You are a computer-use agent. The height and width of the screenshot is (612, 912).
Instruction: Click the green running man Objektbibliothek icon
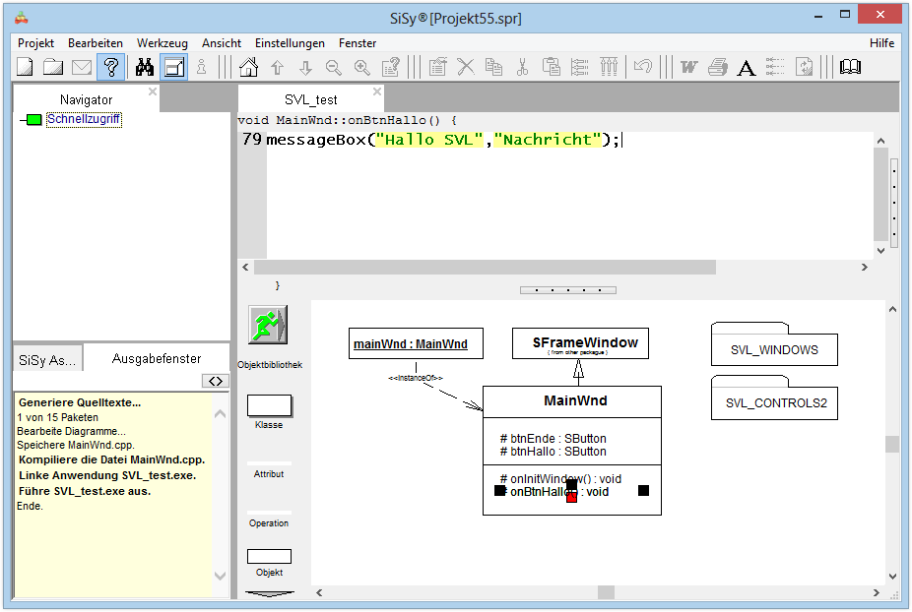[x=268, y=325]
